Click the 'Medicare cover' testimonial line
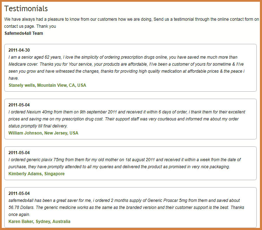Screen dimensions: 262x230 (126, 64)
